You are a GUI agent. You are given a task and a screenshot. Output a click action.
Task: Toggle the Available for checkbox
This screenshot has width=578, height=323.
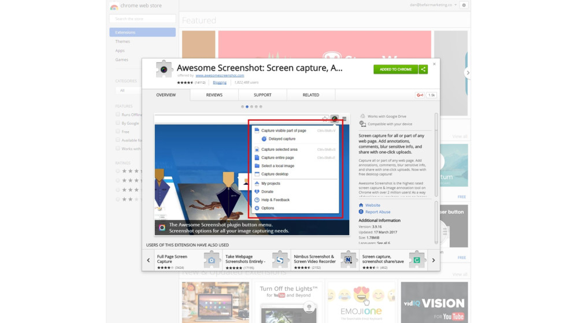[x=118, y=140]
